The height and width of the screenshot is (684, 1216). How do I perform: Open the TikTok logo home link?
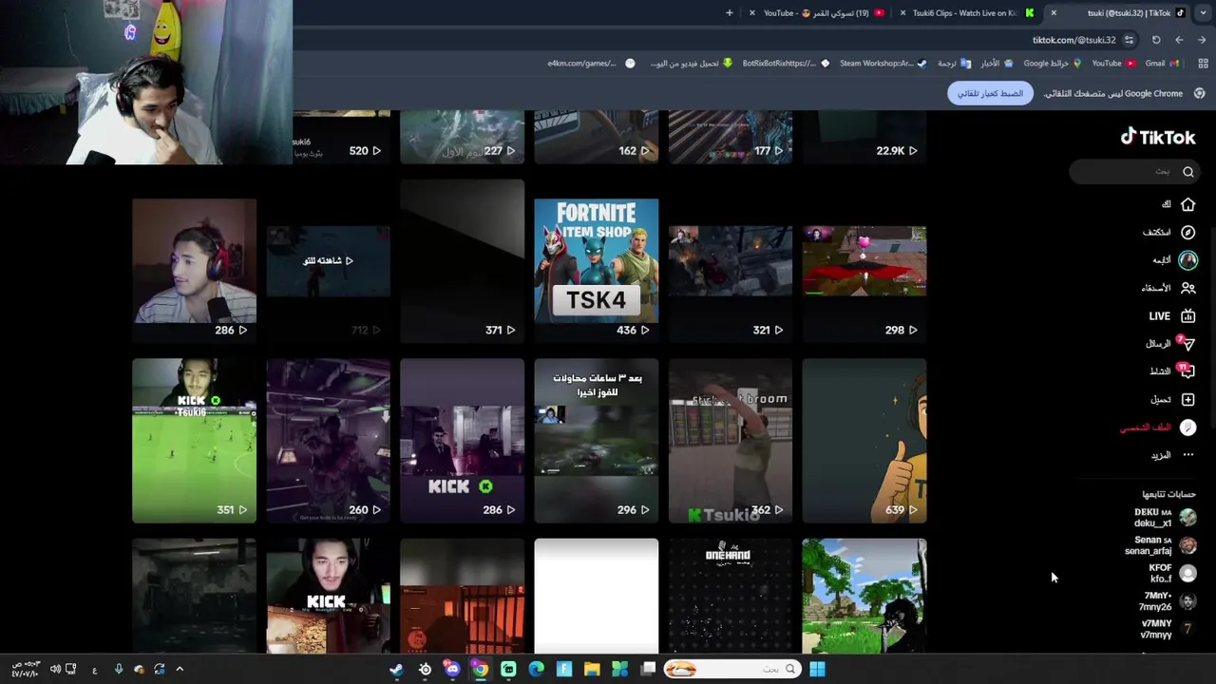pyautogui.click(x=1157, y=137)
